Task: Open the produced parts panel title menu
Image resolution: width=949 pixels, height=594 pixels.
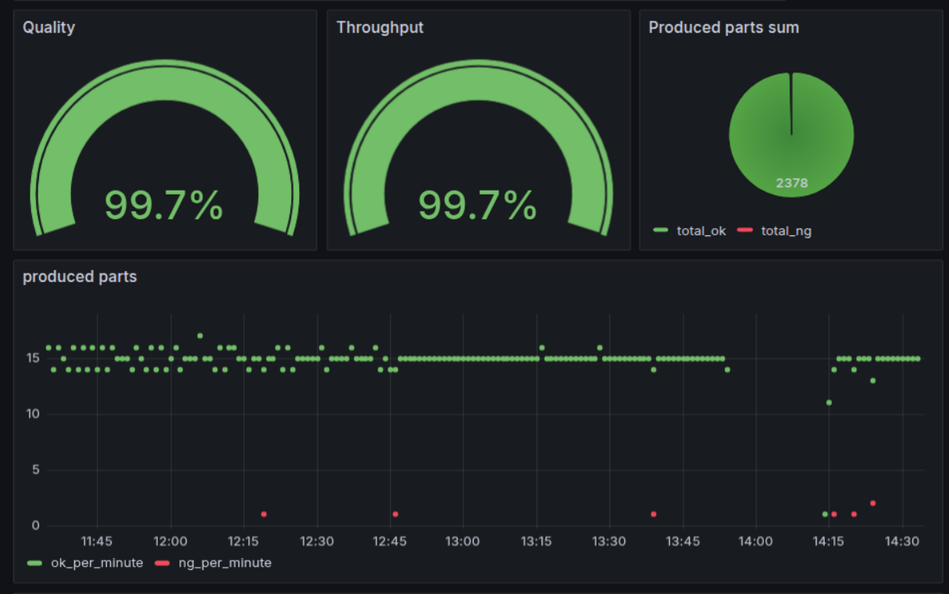Action: click(80, 277)
